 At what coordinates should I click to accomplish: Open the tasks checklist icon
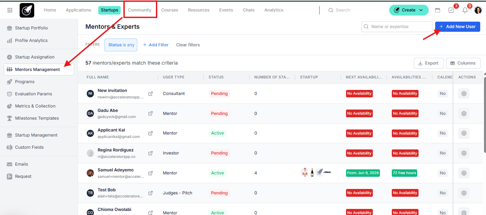pyautogui.click(x=451, y=10)
